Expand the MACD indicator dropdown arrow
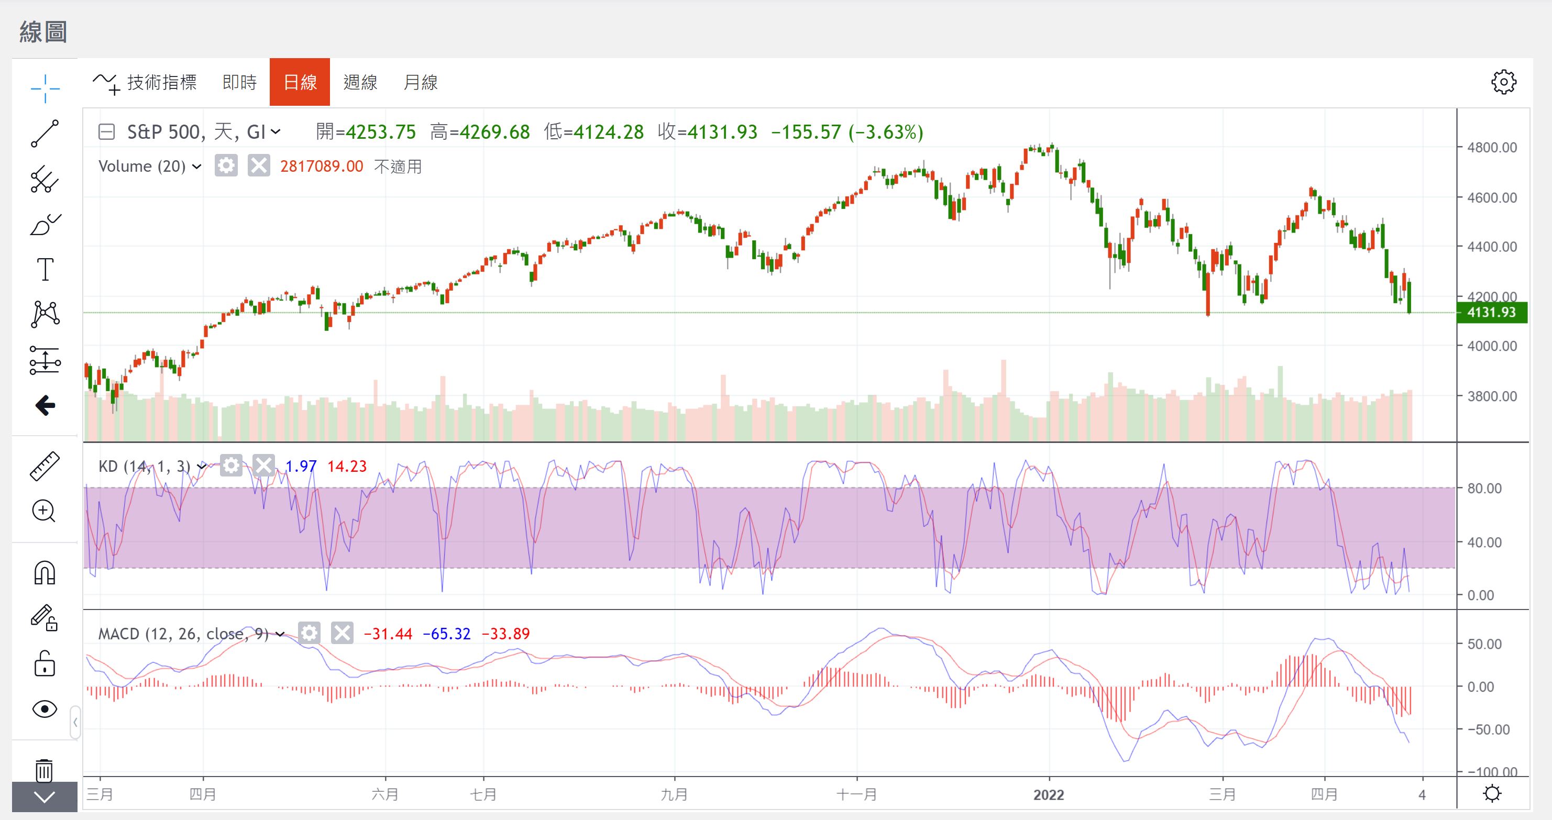The height and width of the screenshot is (820, 1552). pos(280,634)
